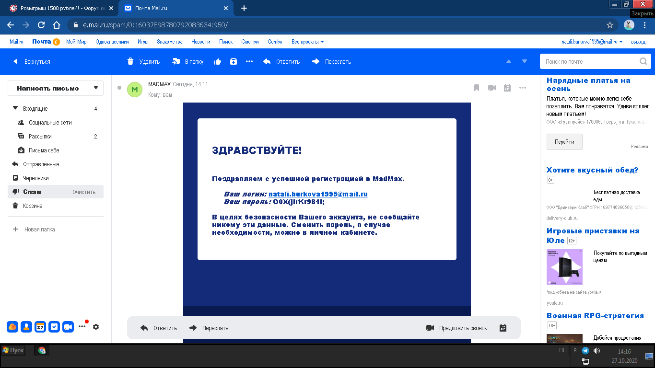Click the thumbs-up Not Spam icon
The width and height of the screenshot is (655, 368).
coord(218,61)
